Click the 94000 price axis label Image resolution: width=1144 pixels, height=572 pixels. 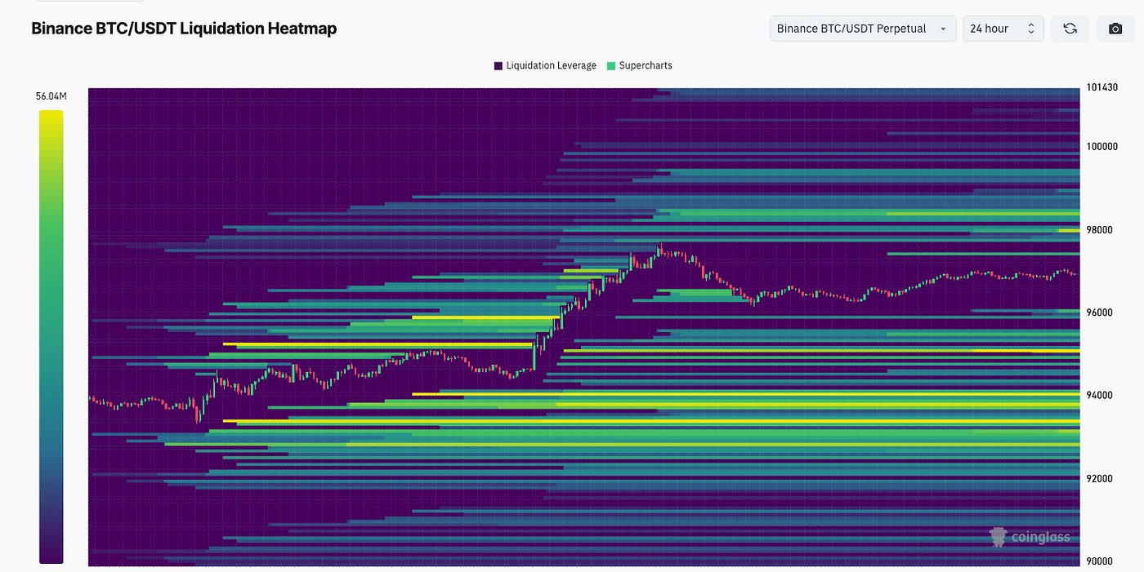(1099, 396)
